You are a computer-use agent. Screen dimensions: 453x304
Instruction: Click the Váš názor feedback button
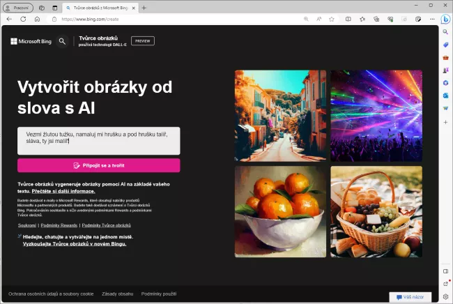414,297
